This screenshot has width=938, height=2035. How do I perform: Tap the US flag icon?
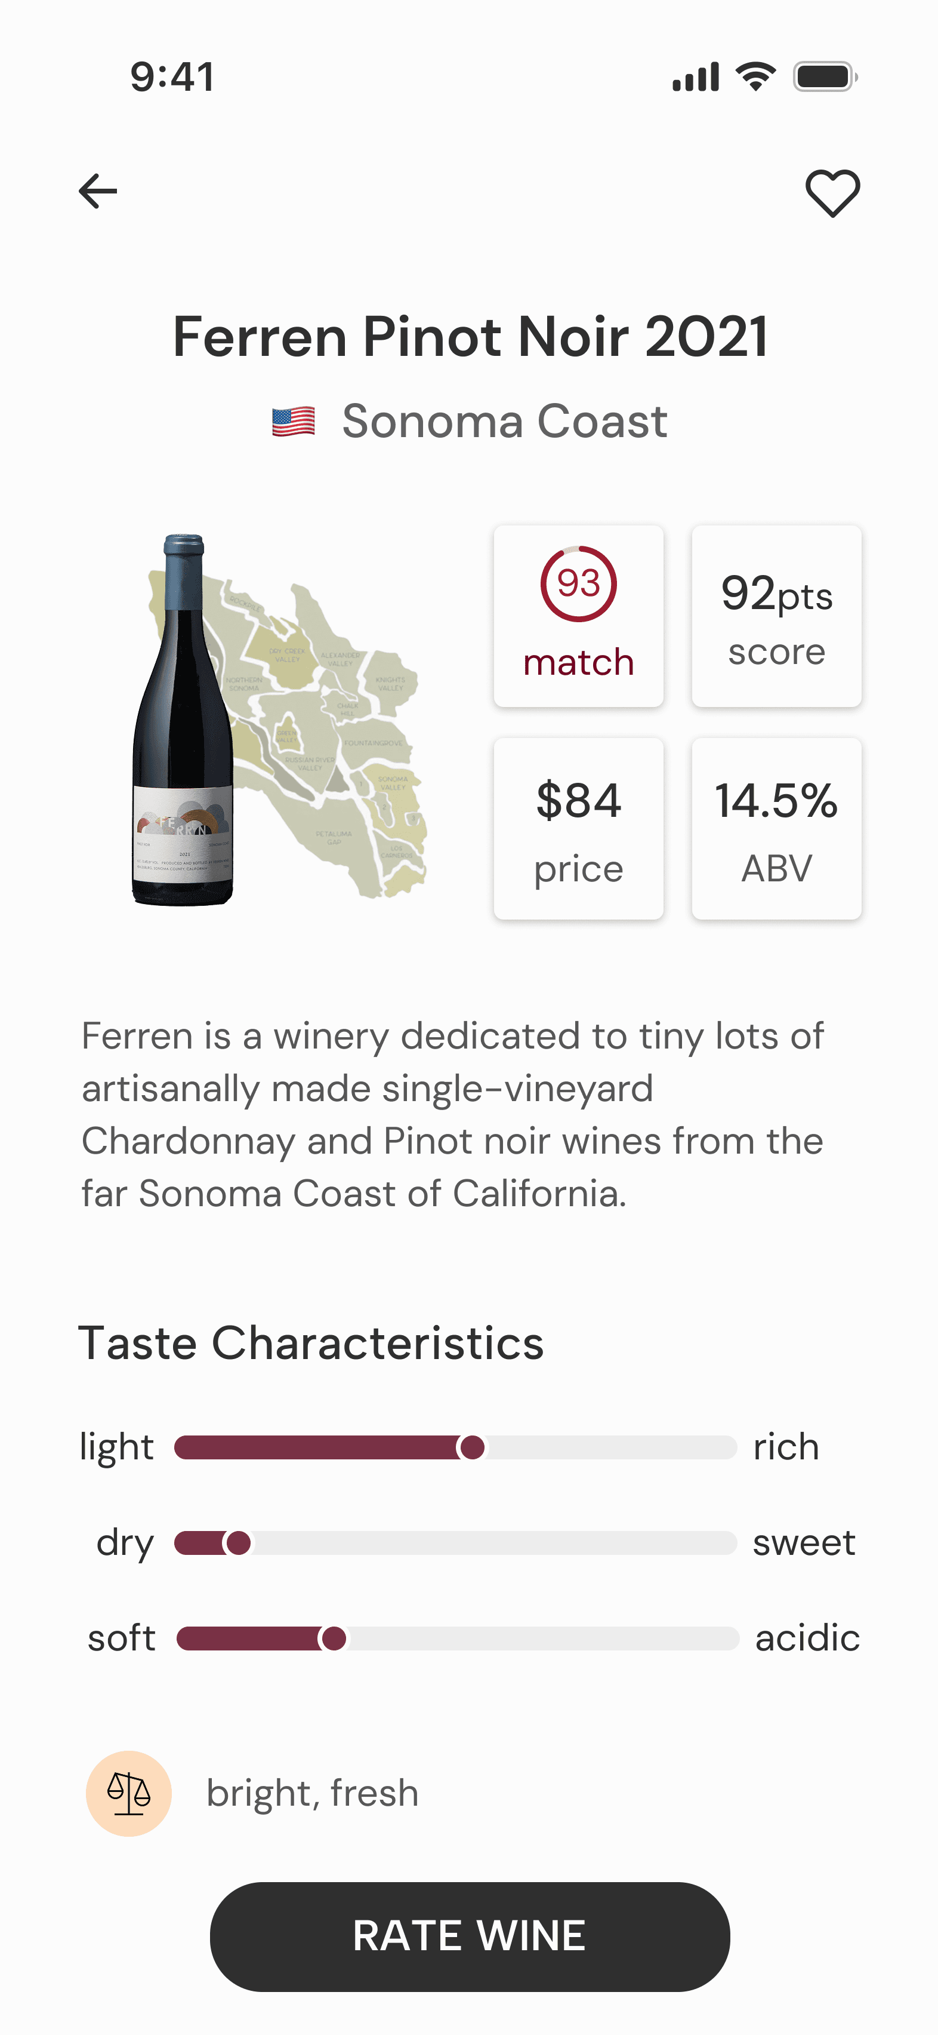click(x=294, y=422)
